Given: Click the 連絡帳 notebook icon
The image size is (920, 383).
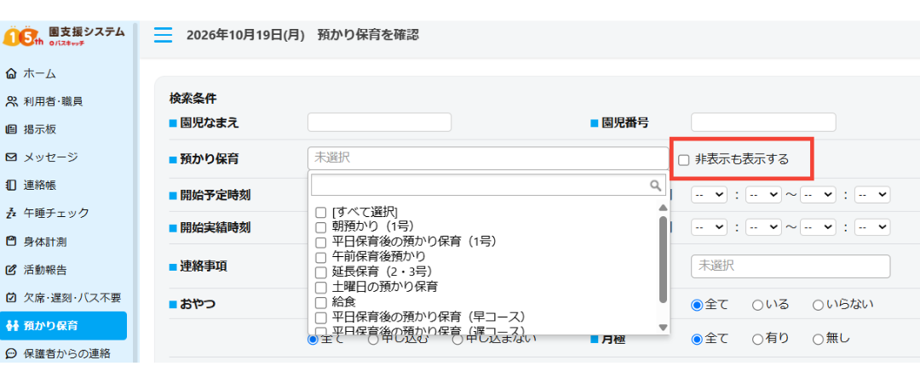Looking at the screenshot, I should click(x=10, y=186).
